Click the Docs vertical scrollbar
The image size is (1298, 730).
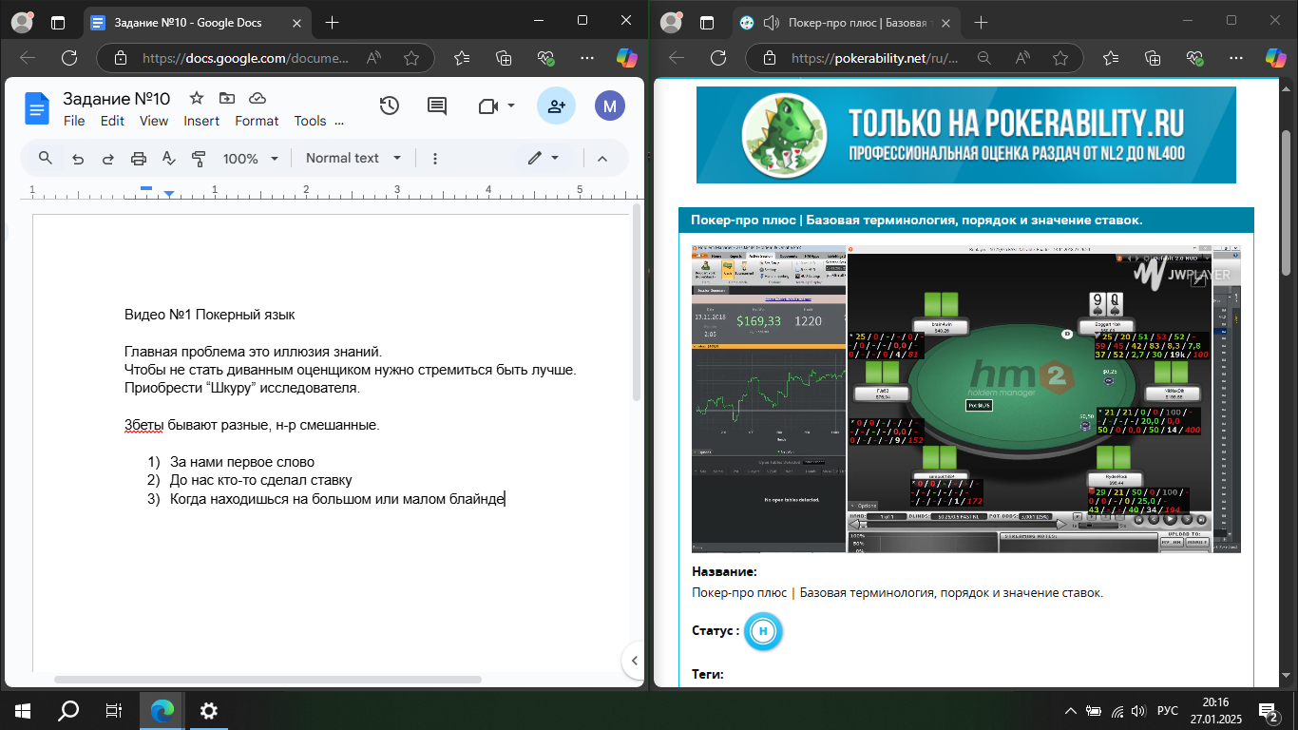click(x=637, y=302)
